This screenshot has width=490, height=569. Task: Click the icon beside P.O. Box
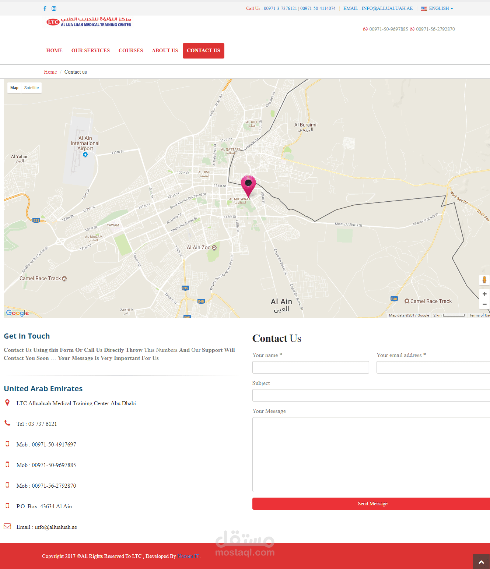pos(7,506)
